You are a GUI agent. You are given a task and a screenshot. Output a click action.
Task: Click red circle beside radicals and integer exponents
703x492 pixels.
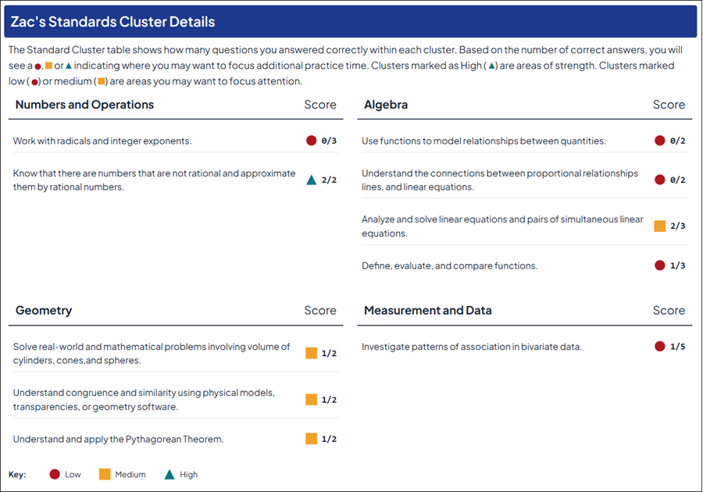click(312, 141)
